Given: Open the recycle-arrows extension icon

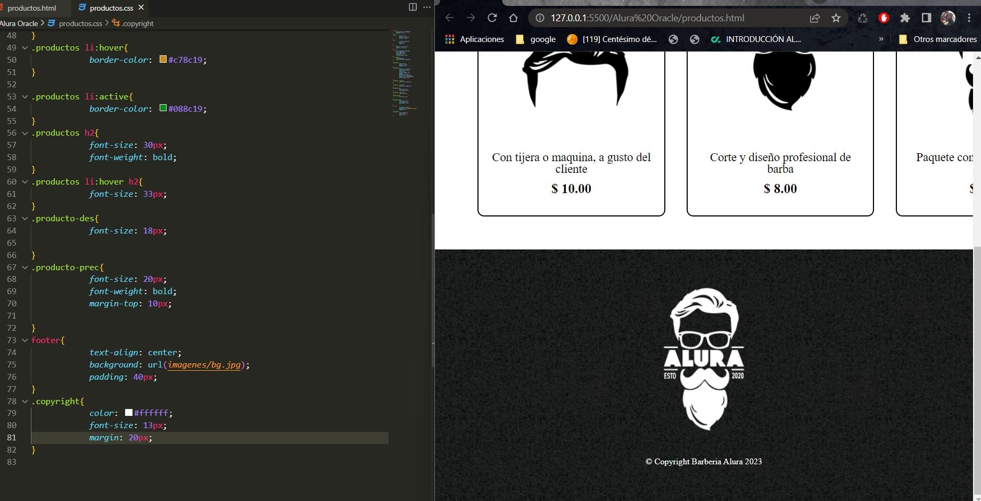Looking at the screenshot, I should point(862,18).
